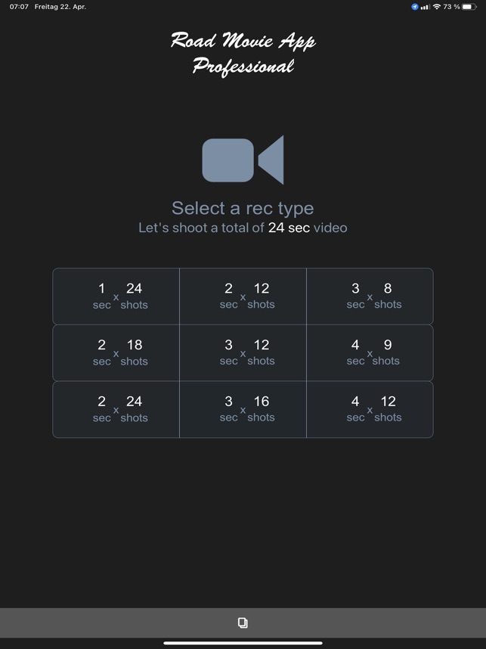Tap the large video camera icon
Image resolution: width=486 pixels, height=649 pixels.
pos(243,160)
